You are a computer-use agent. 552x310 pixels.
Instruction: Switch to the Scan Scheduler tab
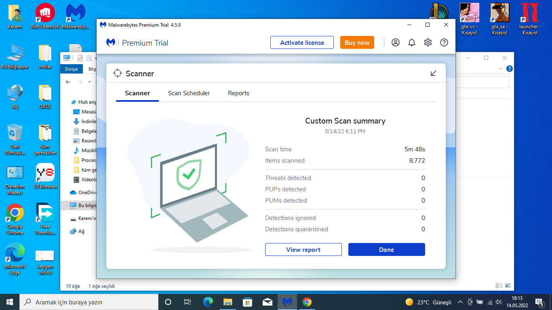(x=189, y=93)
